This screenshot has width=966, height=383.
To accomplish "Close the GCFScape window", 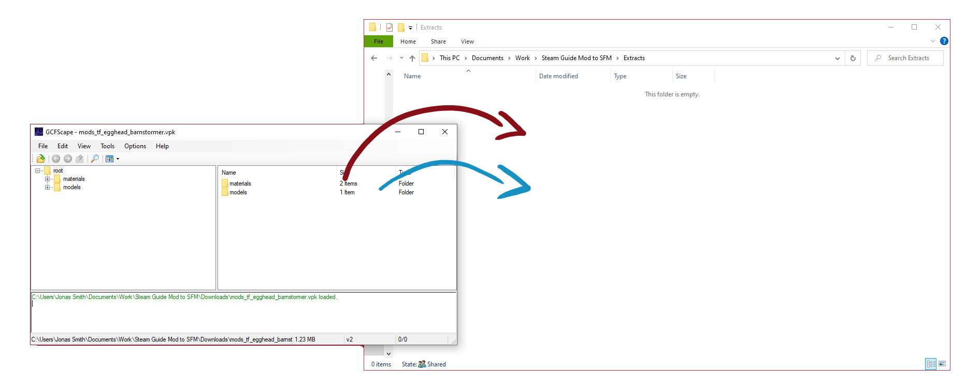I will click(x=445, y=132).
